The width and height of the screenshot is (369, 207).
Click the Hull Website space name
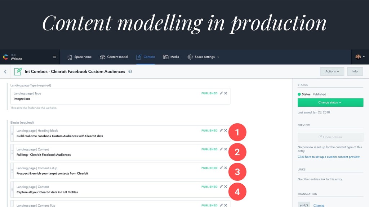[16, 57]
